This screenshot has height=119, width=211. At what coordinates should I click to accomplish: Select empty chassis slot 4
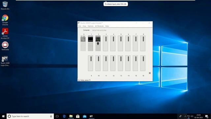[113, 43]
